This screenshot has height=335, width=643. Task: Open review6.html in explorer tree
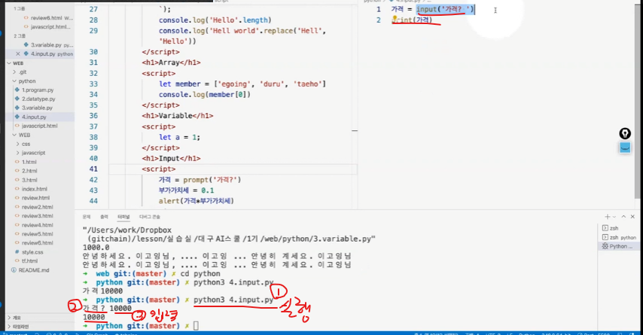tap(38, 243)
